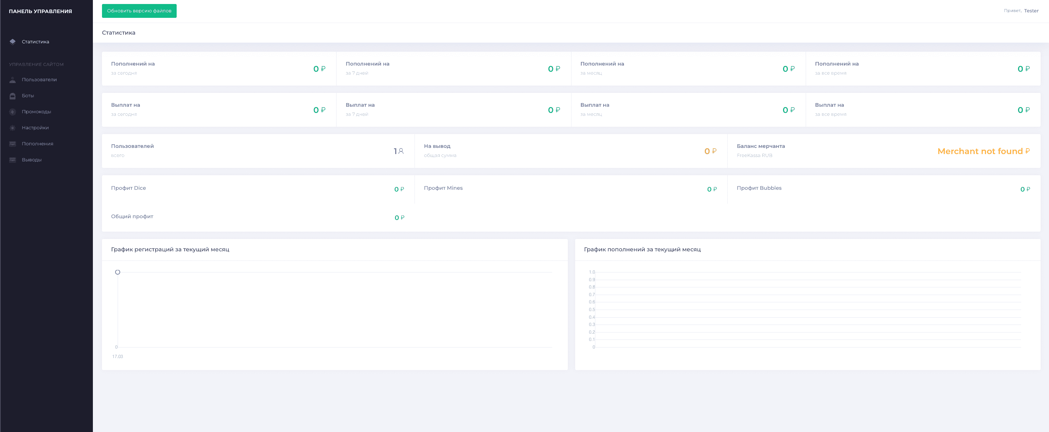Open the Промокоды page
Viewport: 1049px width, 432px height.
(36, 111)
